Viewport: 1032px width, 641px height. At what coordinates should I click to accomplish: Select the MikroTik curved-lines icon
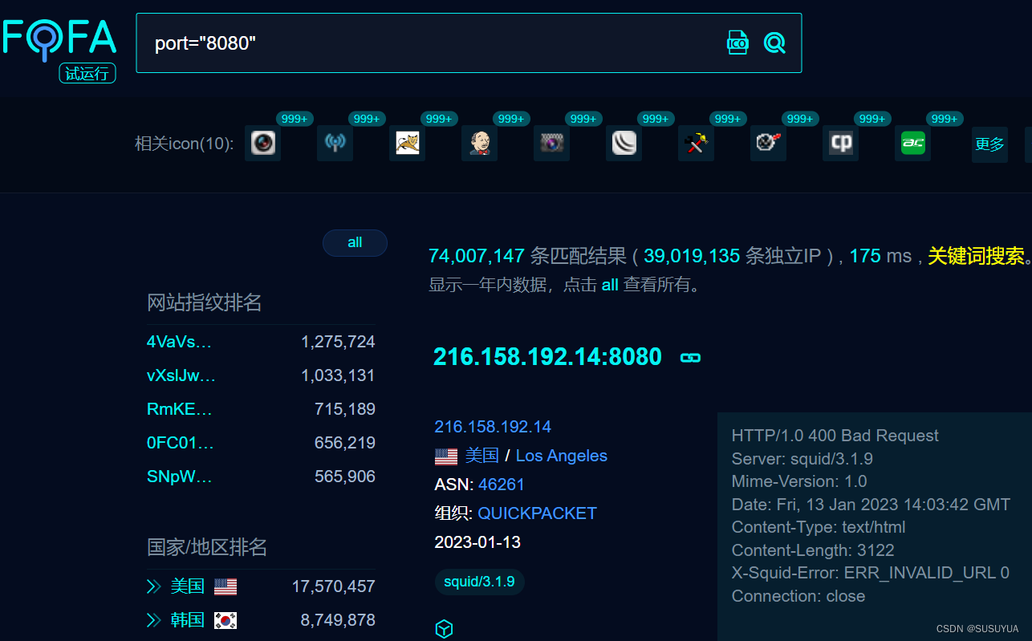624,144
